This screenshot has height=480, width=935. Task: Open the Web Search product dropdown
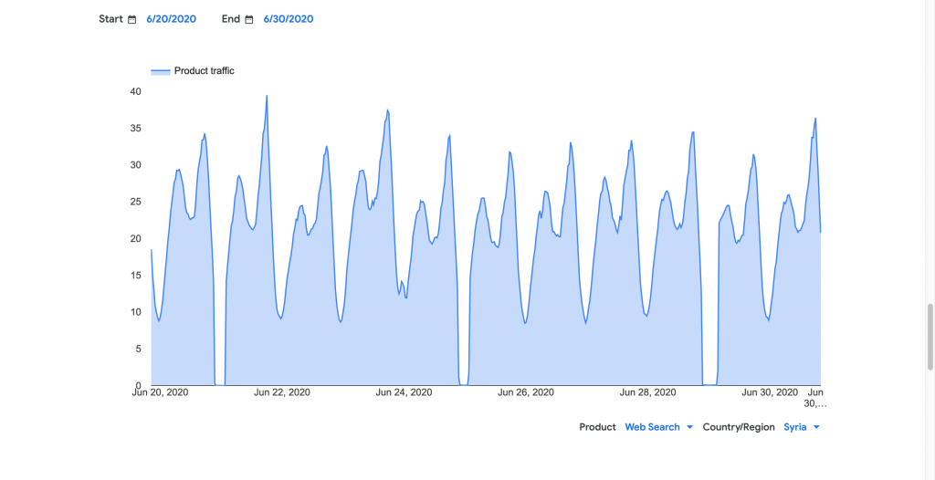[x=659, y=427]
